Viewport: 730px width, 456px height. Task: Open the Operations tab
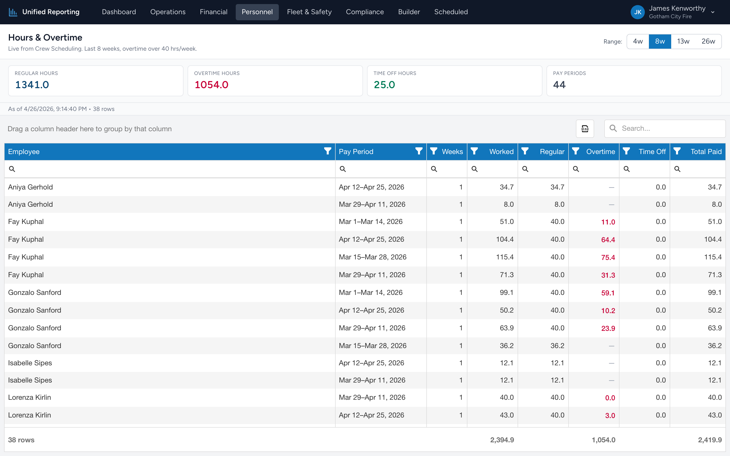pyautogui.click(x=168, y=12)
